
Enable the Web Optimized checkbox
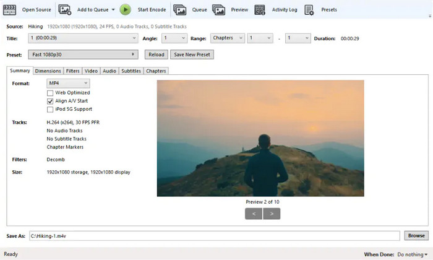pyautogui.click(x=50, y=93)
